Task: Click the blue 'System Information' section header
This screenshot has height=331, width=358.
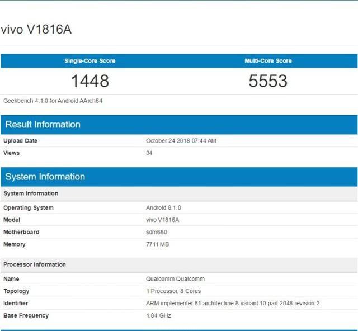Action: (x=179, y=177)
